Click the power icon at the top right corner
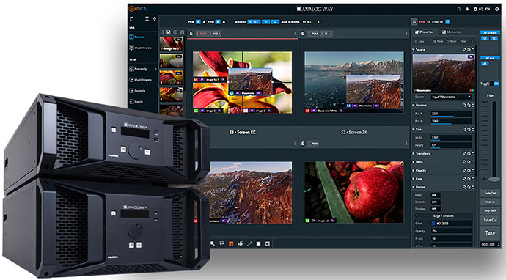506x280 pixels. pyautogui.click(x=497, y=9)
